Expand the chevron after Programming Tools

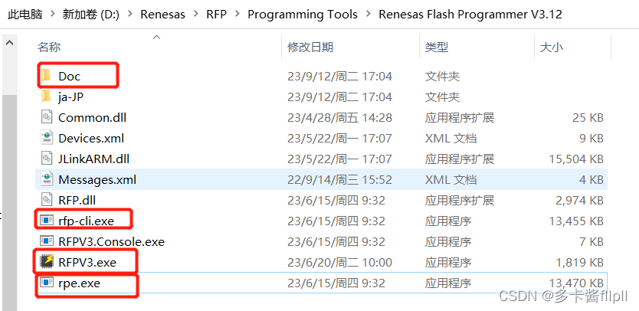point(369,15)
